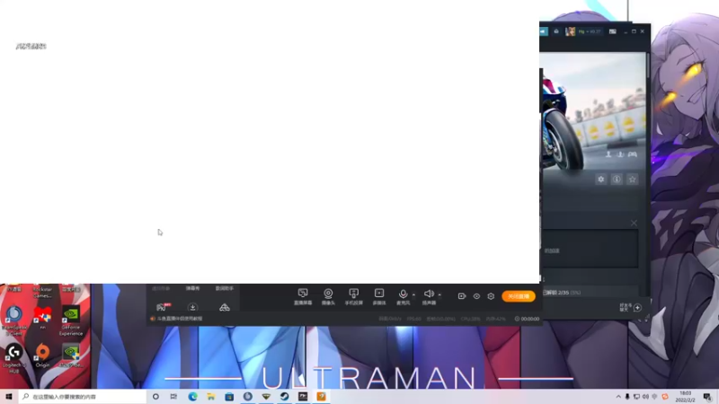719x404 pixels.
Task: Switch to the 弹幕秀 tab
Action: click(192, 288)
